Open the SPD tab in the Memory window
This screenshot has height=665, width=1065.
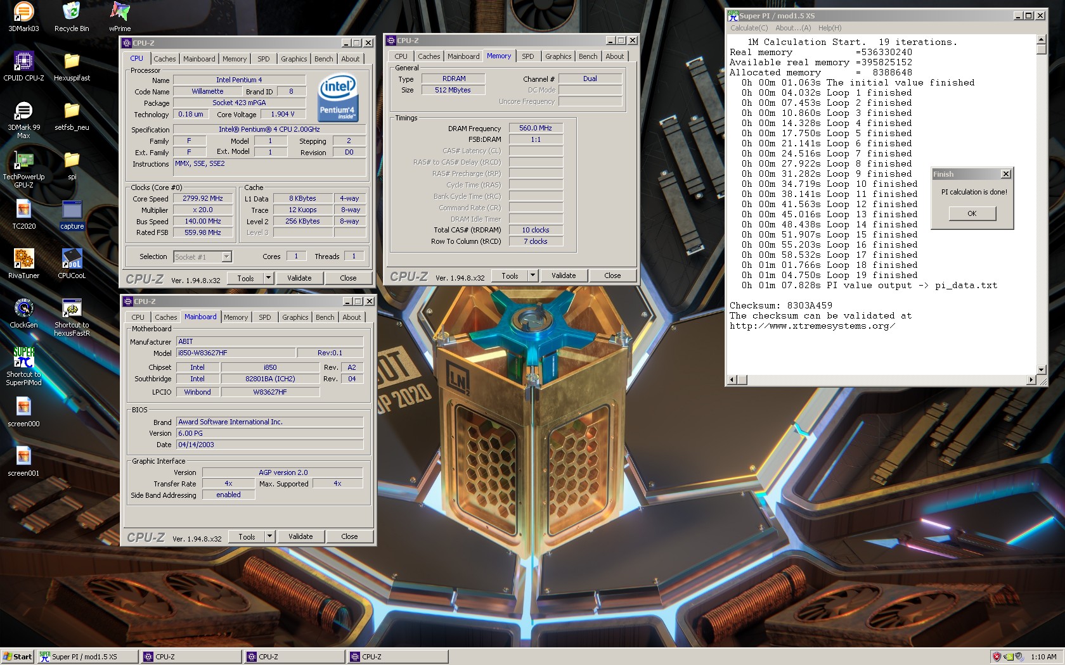click(527, 56)
